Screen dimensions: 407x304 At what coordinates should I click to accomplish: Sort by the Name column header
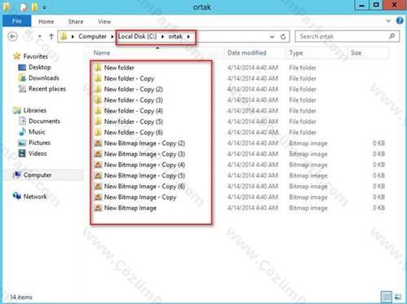157,53
